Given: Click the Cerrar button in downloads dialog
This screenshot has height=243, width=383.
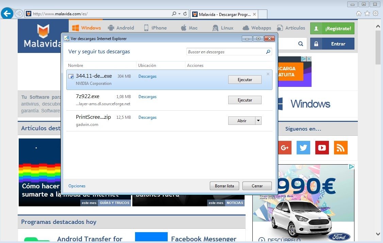Looking at the screenshot, I should (x=257, y=186).
